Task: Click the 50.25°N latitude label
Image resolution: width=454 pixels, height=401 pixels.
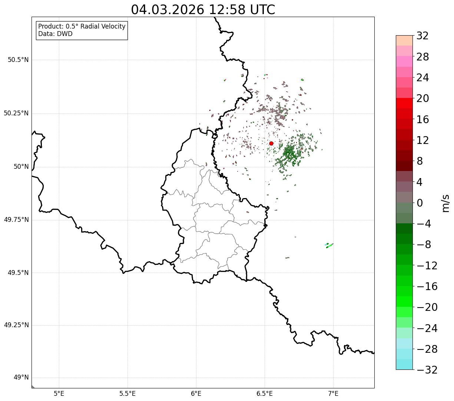Action: point(16,113)
